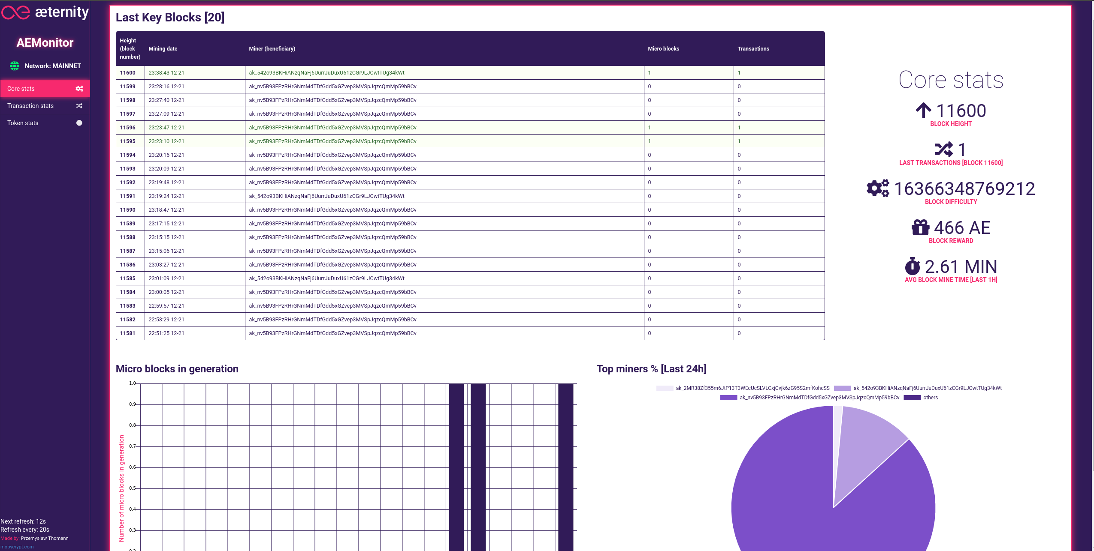The width and height of the screenshot is (1094, 551).
Task: Open the mobycrypt.com link
Action: point(17,547)
